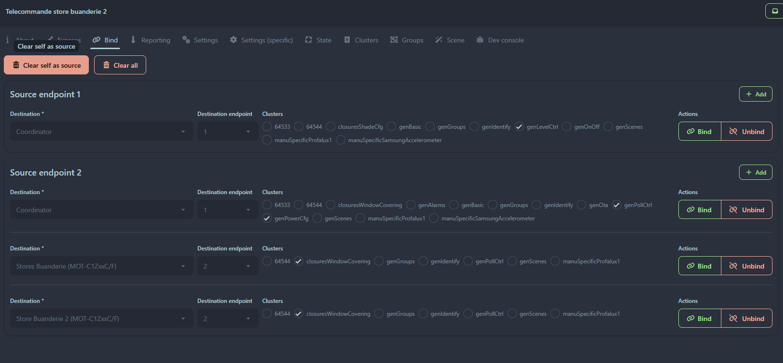Open the Settings (specific) tab
The image size is (783, 363).
pyautogui.click(x=261, y=40)
